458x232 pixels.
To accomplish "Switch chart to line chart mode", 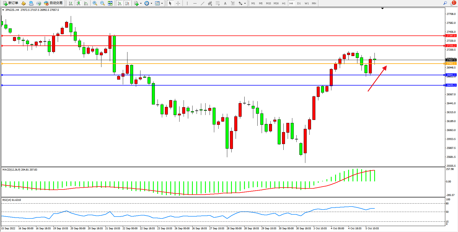I will tap(86, 3).
